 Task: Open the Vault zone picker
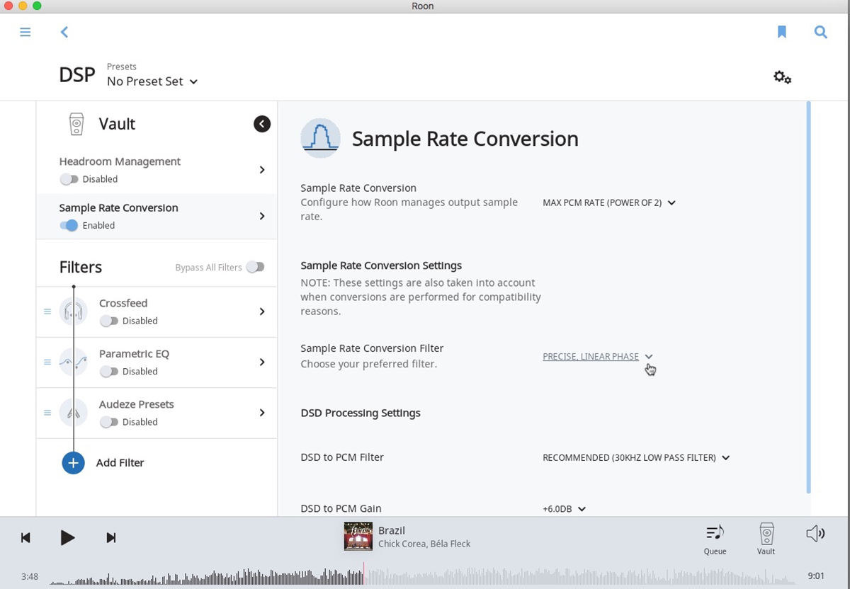[x=766, y=539]
